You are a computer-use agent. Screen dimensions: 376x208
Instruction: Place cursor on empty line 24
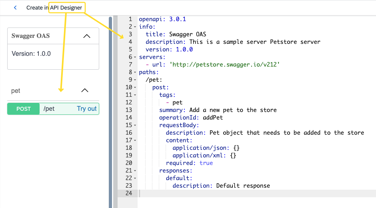tap(256, 193)
